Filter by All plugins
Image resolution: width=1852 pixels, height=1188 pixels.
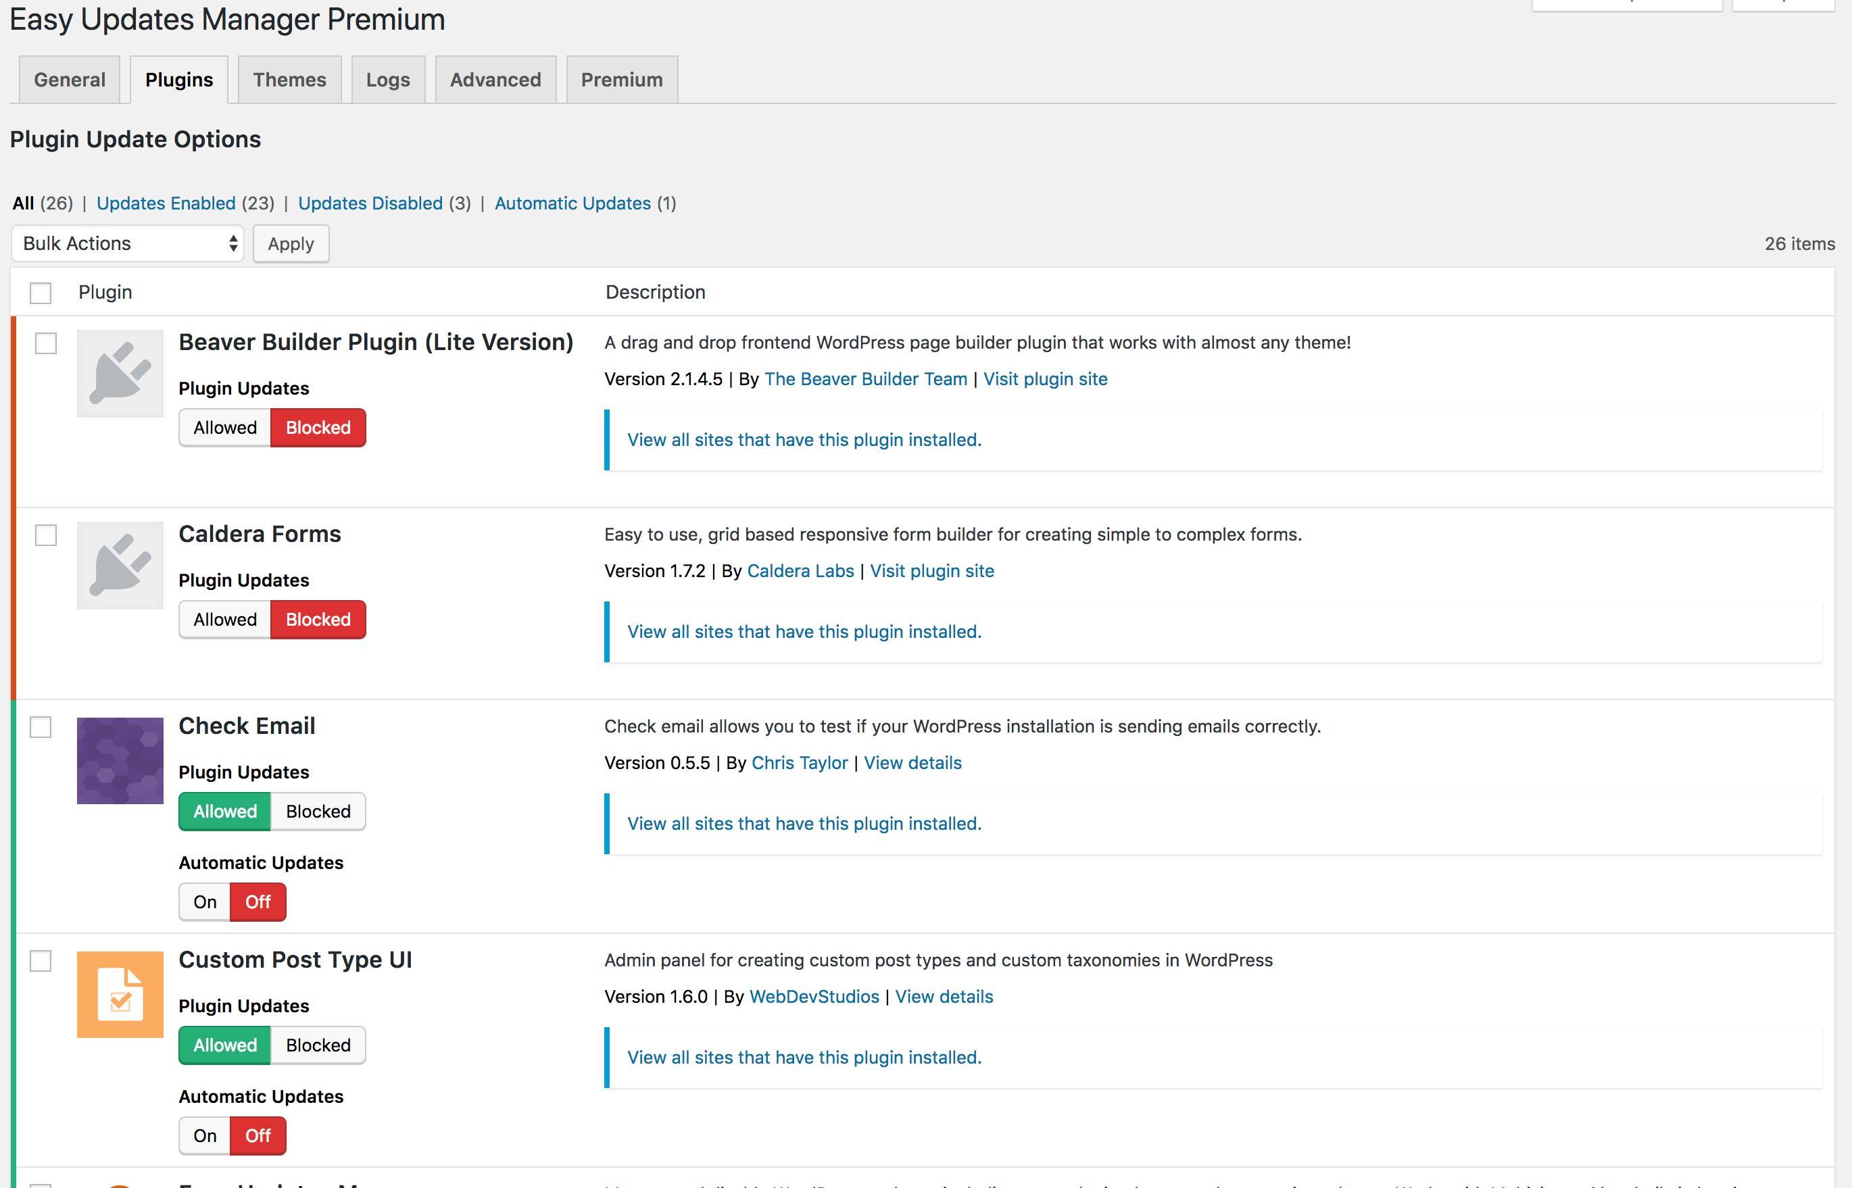23,203
